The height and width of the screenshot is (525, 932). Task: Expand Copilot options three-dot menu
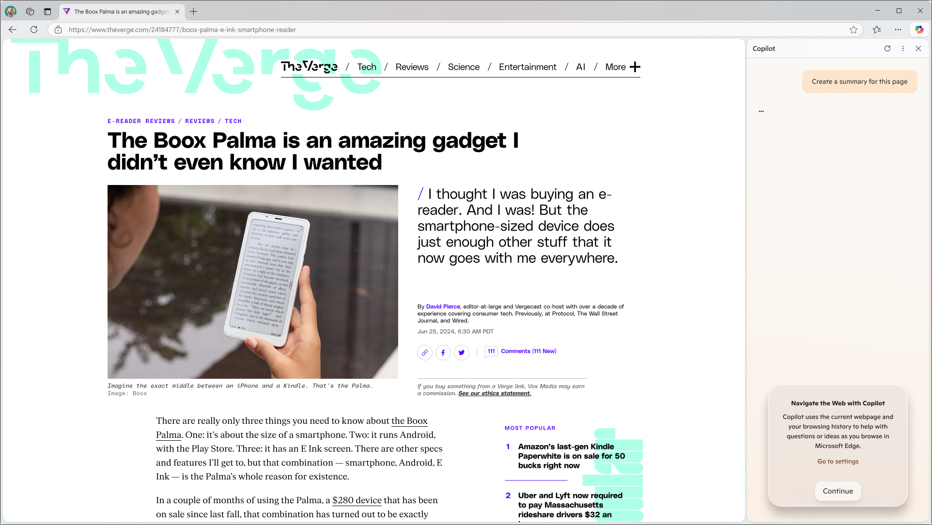[x=903, y=48]
